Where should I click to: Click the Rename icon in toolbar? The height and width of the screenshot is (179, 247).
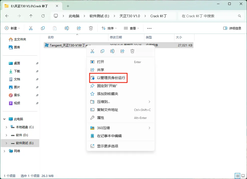point(67,28)
